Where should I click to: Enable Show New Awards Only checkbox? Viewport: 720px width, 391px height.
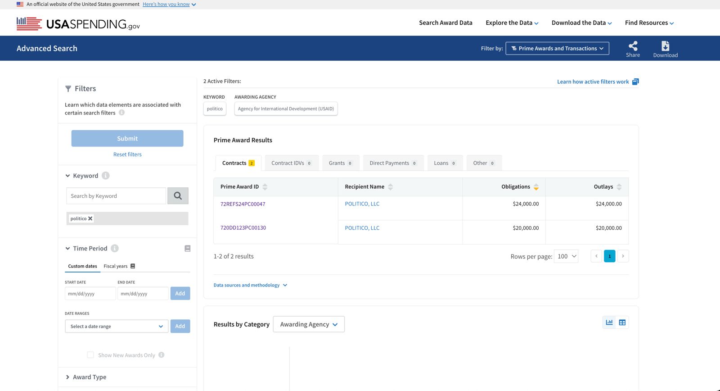90,355
